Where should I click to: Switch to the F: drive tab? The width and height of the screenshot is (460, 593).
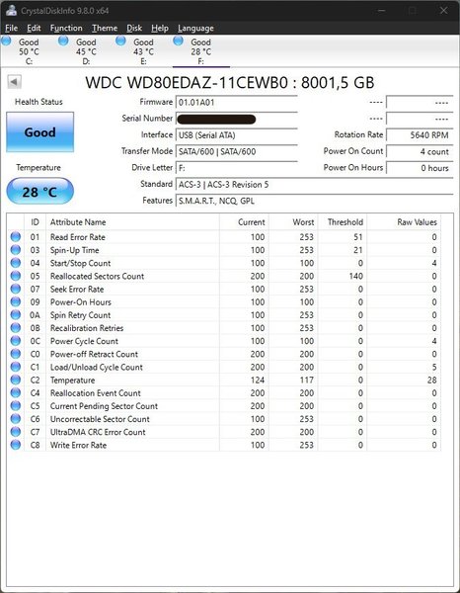pos(201,51)
